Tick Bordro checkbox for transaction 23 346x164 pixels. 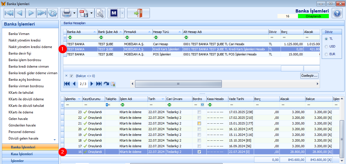(199, 112)
